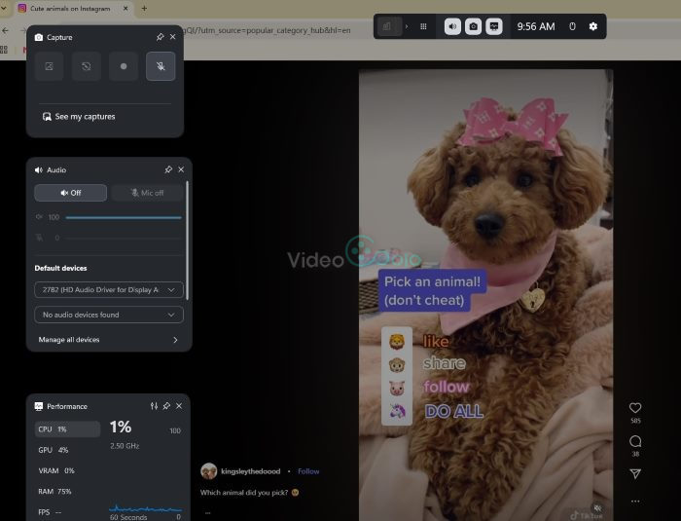Open See my captures

[x=79, y=117]
